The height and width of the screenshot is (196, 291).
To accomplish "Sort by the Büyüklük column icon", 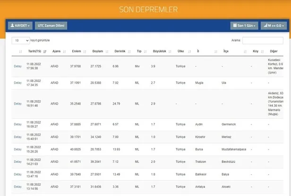I will pyautogui.click(x=170, y=52).
